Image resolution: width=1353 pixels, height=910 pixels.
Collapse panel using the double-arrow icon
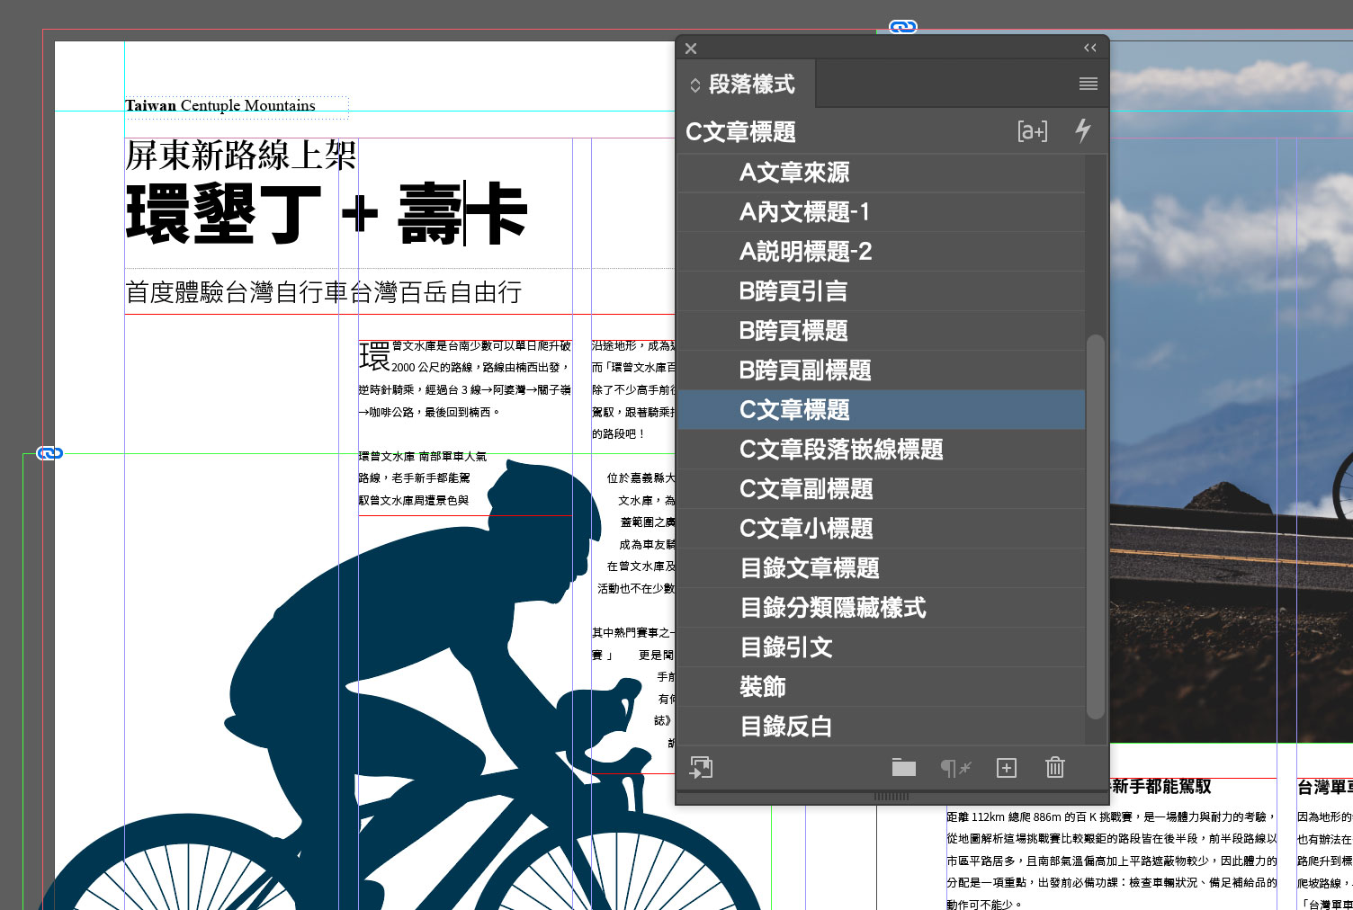[1089, 48]
